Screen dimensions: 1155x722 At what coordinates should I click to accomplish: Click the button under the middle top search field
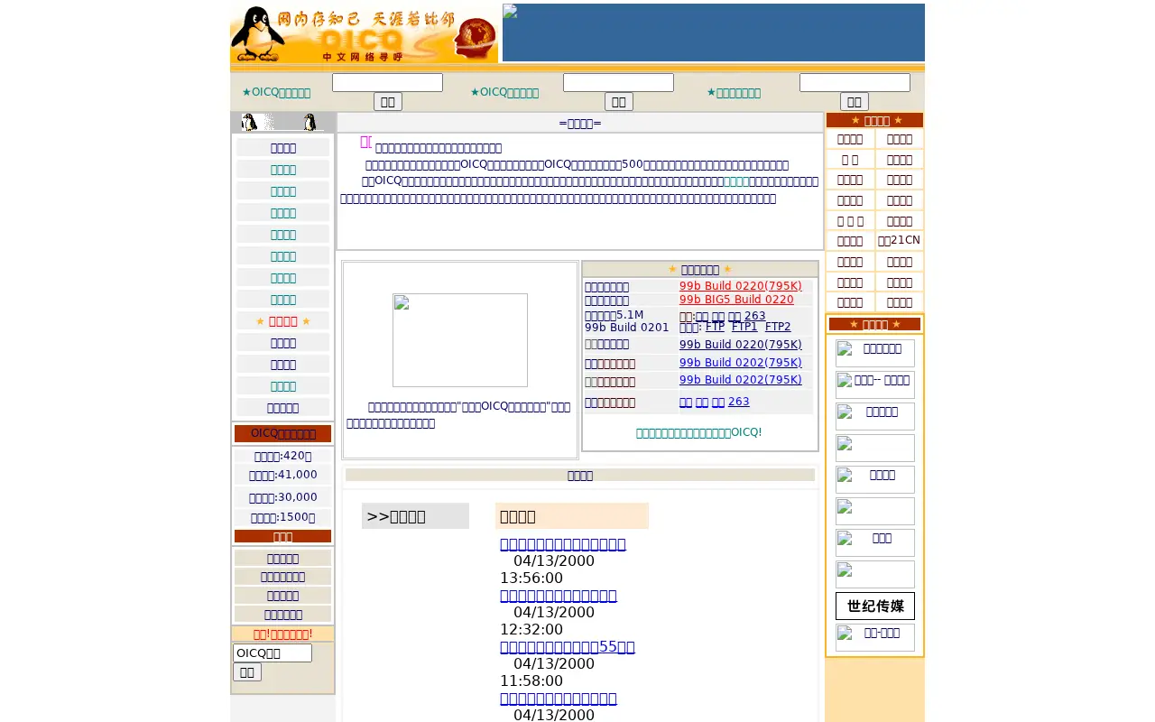tap(619, 102)
